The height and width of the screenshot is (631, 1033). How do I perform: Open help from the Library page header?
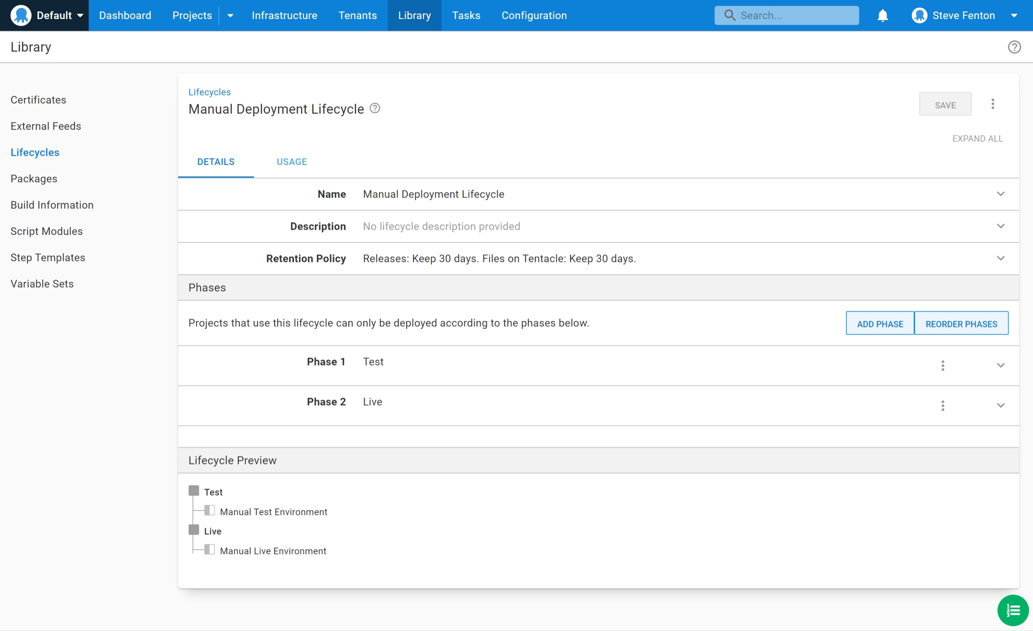pyautogui.click(x=1015, y=47)
